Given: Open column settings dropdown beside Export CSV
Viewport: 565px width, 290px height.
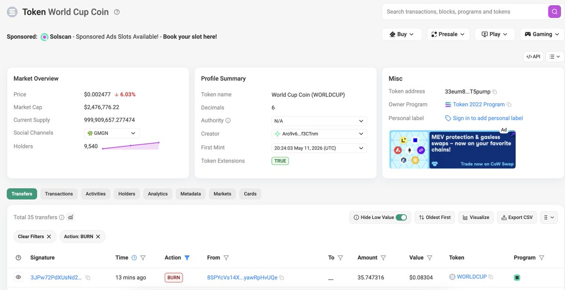Looking at the screenshot, I should point(549,217).
